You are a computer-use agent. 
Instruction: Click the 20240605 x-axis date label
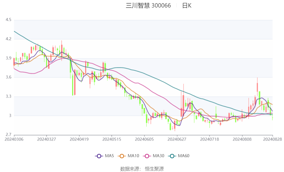tap(144, 139)
